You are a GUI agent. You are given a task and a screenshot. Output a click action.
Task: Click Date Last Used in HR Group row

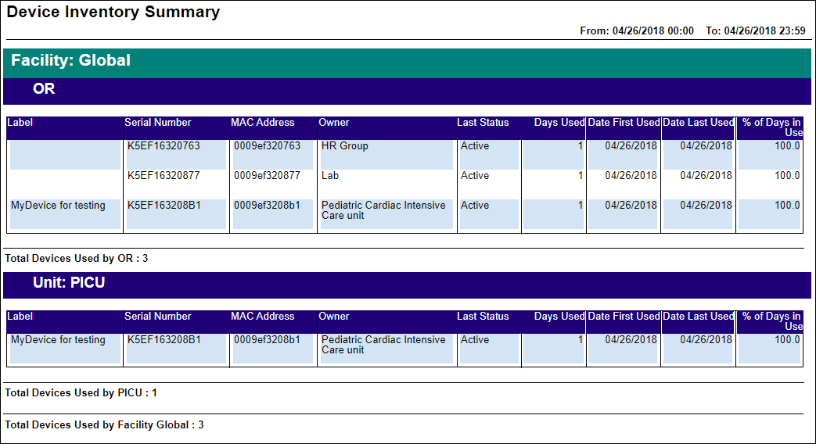tap(706, 146)
